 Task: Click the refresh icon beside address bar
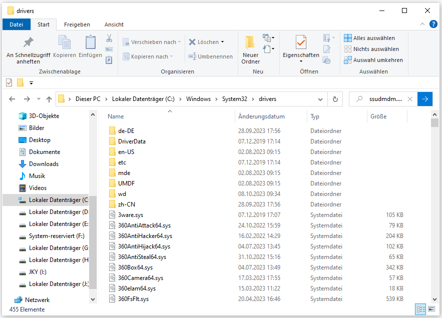(335, 99)
